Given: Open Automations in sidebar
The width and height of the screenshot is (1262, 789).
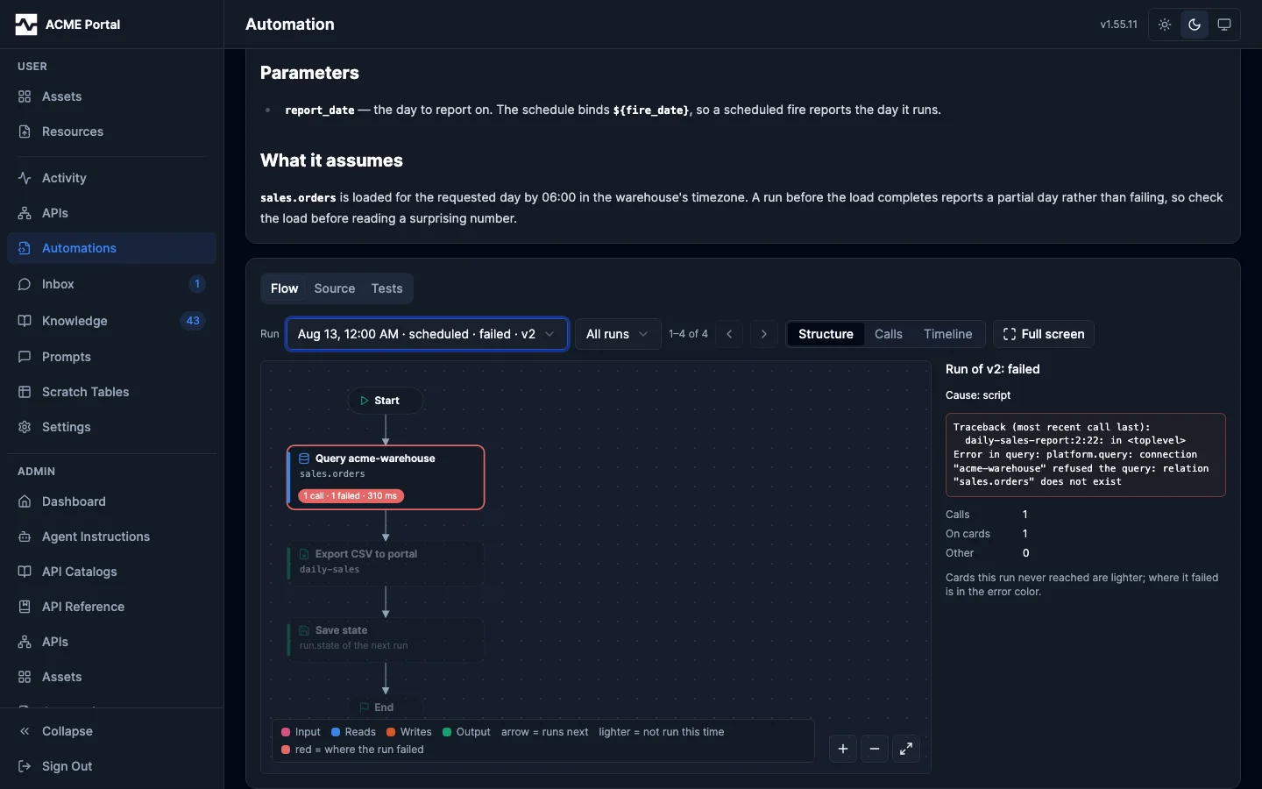Looking at the screenshot, I should click(111, 248).
